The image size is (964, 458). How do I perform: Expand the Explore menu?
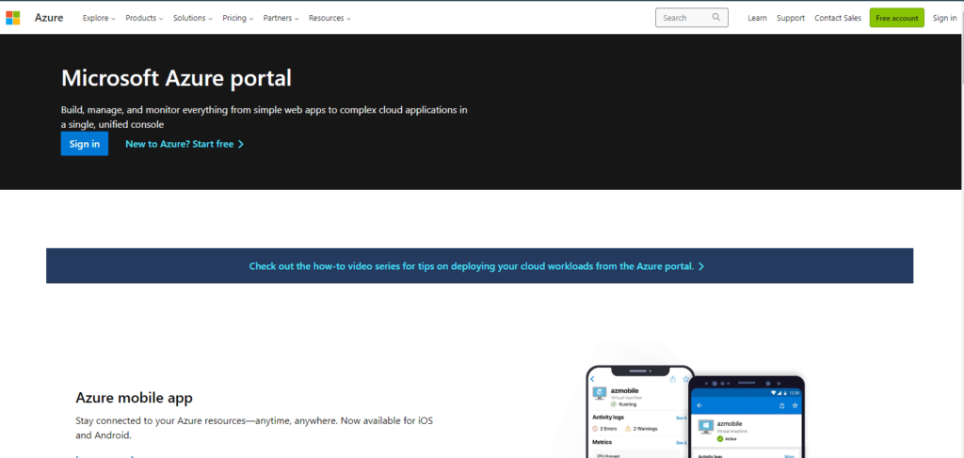99,18
